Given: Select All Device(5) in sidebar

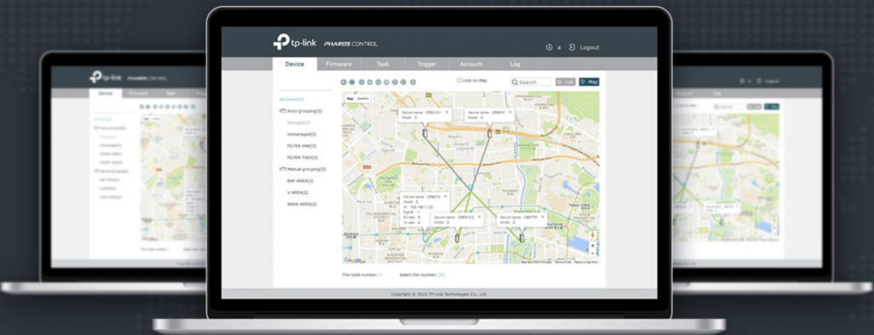Looking at the screenshot, I should pyautogui.click(x=292, y=99).
